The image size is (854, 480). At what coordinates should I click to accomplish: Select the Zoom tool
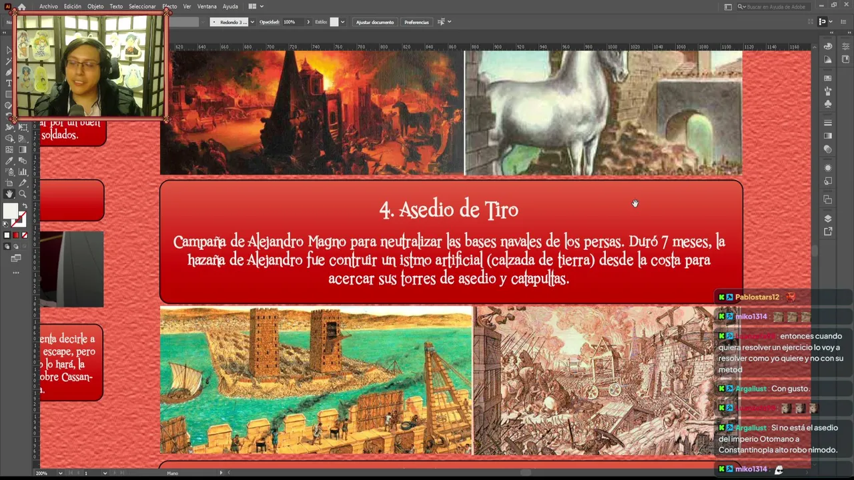pyautogui.click(x=22, y=194)
